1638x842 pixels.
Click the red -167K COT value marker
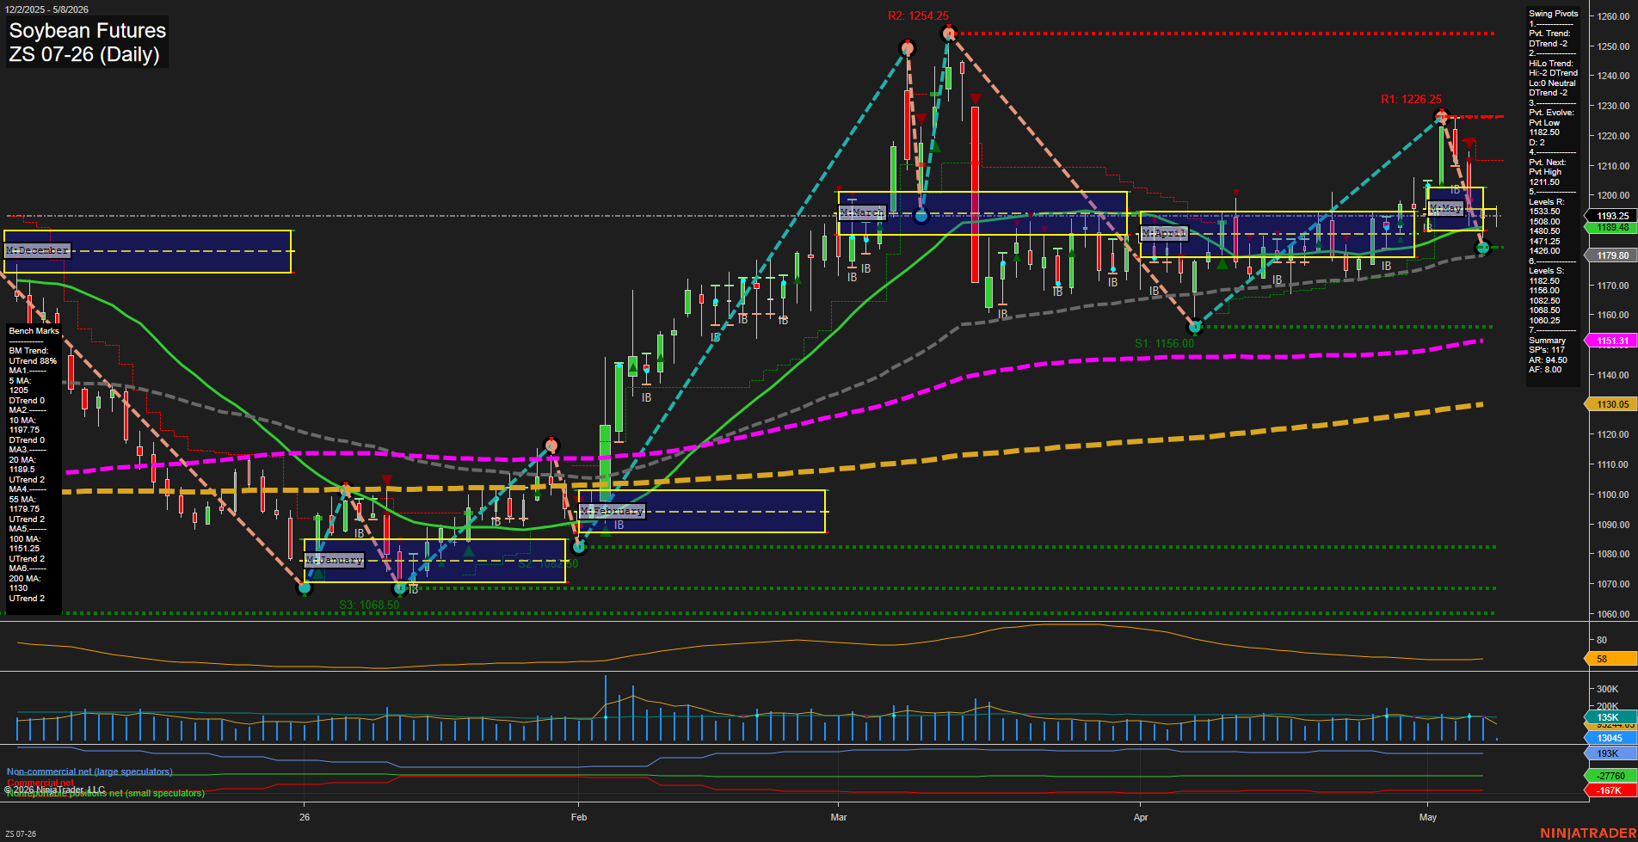1611,790
